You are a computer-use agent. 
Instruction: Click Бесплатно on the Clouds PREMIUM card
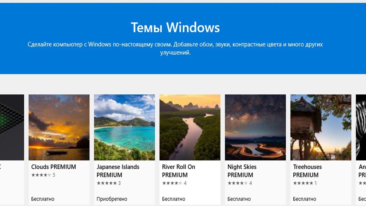click(43, 199)
